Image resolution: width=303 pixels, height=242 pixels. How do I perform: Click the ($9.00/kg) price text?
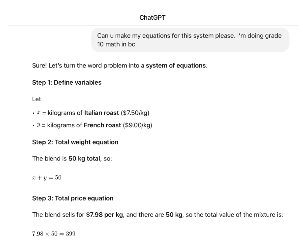(x=138, y=125)
